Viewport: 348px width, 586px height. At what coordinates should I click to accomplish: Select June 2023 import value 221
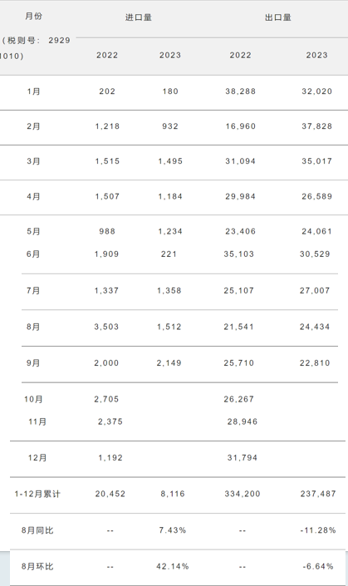click(x=169, y=254)
